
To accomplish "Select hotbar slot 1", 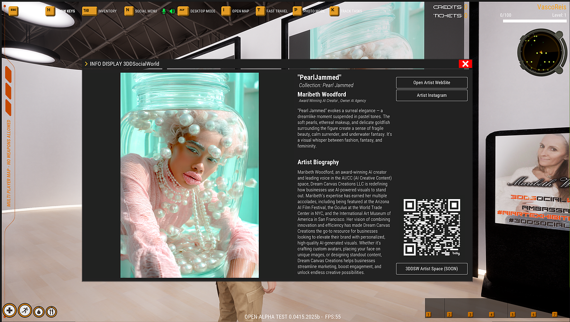I will [x=428, y=314].
